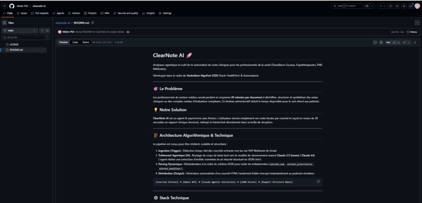Switch to the Code view toggle
This screenshot has height=203, width=422.
[75, 42]
